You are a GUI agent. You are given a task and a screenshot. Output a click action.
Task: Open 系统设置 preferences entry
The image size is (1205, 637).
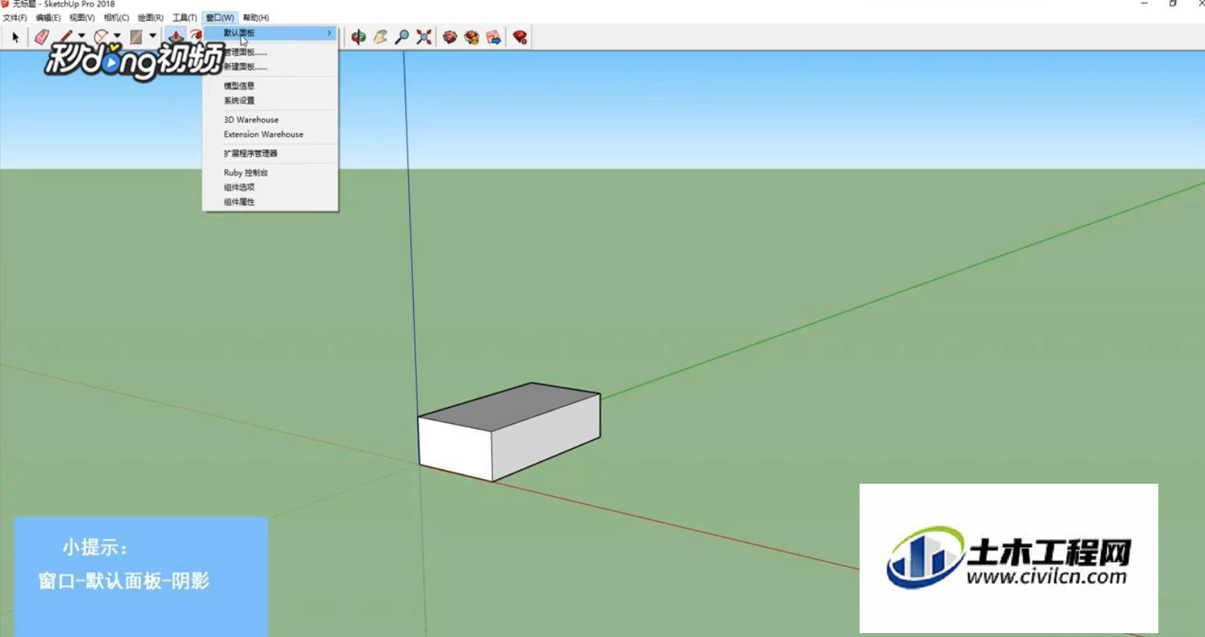pyautogui.click(x=271, y=100)
